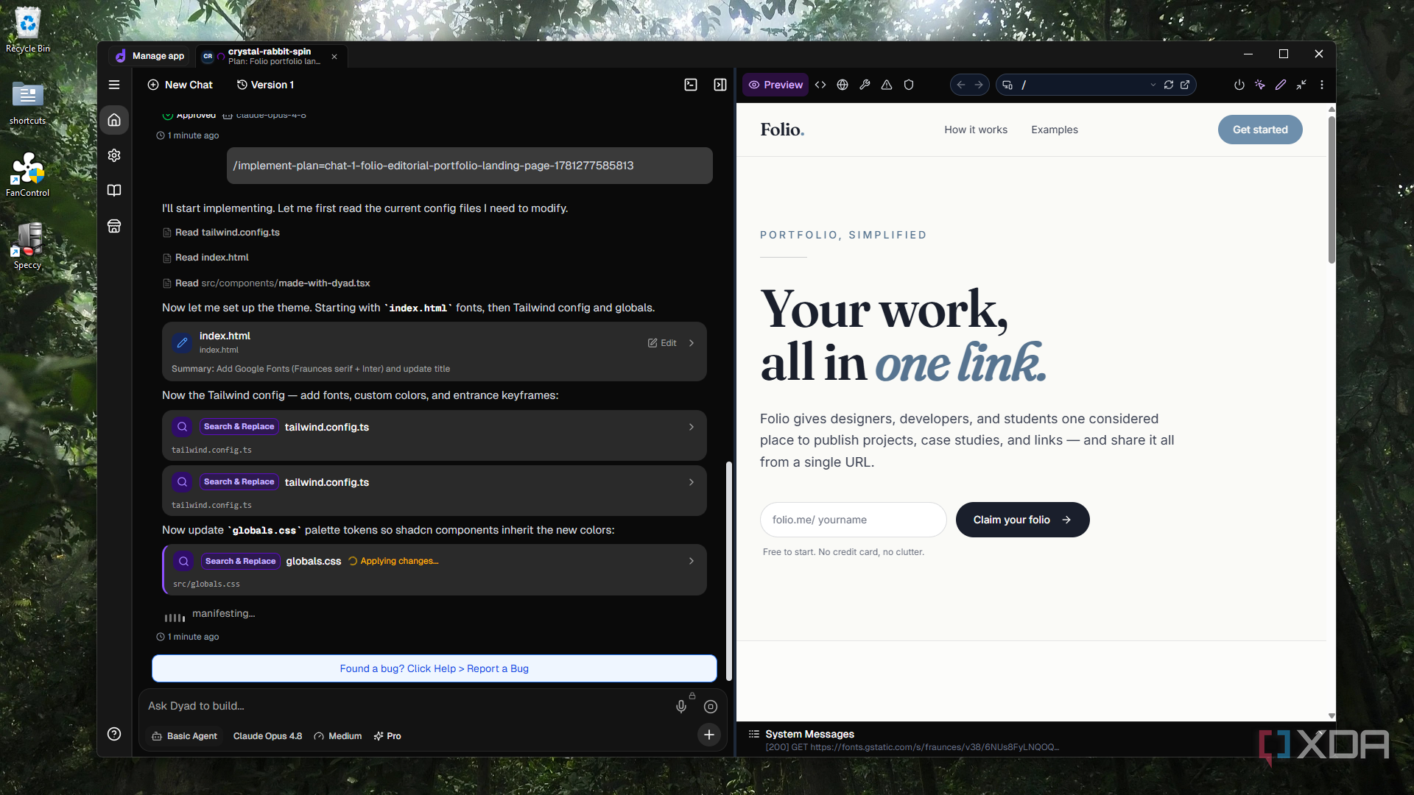Open the Help question mark icon
The height and width of the screenshot is (795, 1414).
114,734
